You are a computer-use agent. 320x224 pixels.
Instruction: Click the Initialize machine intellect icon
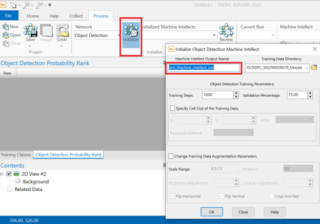click(131, 33)
